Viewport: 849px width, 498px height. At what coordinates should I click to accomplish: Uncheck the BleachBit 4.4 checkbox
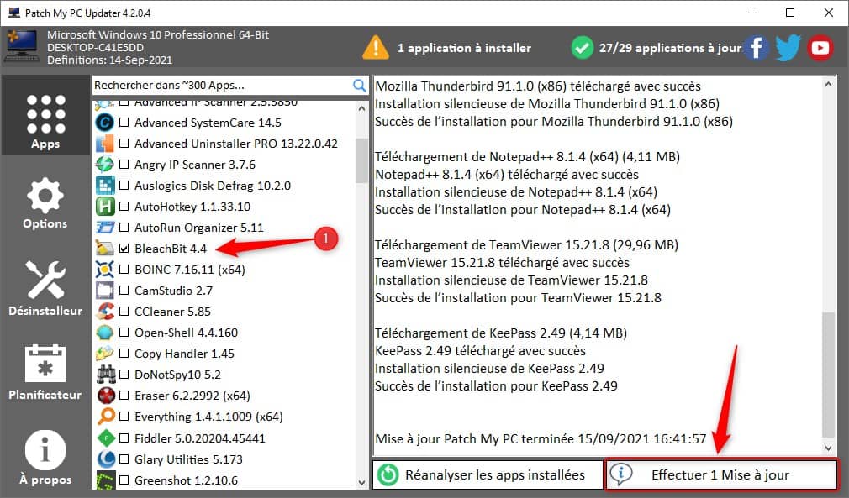pos(124,249)
